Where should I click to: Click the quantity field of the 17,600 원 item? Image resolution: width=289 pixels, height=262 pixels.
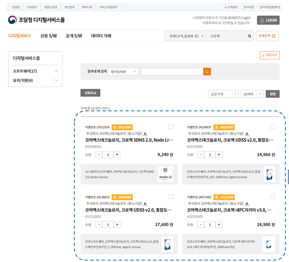click(x=108, y=224)
